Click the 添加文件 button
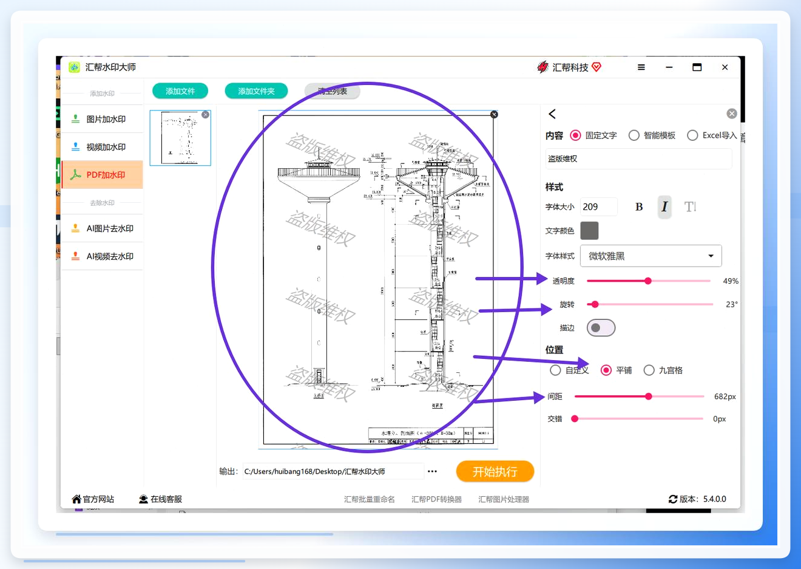Screen dimensions: 801x569 coord(180,91)
